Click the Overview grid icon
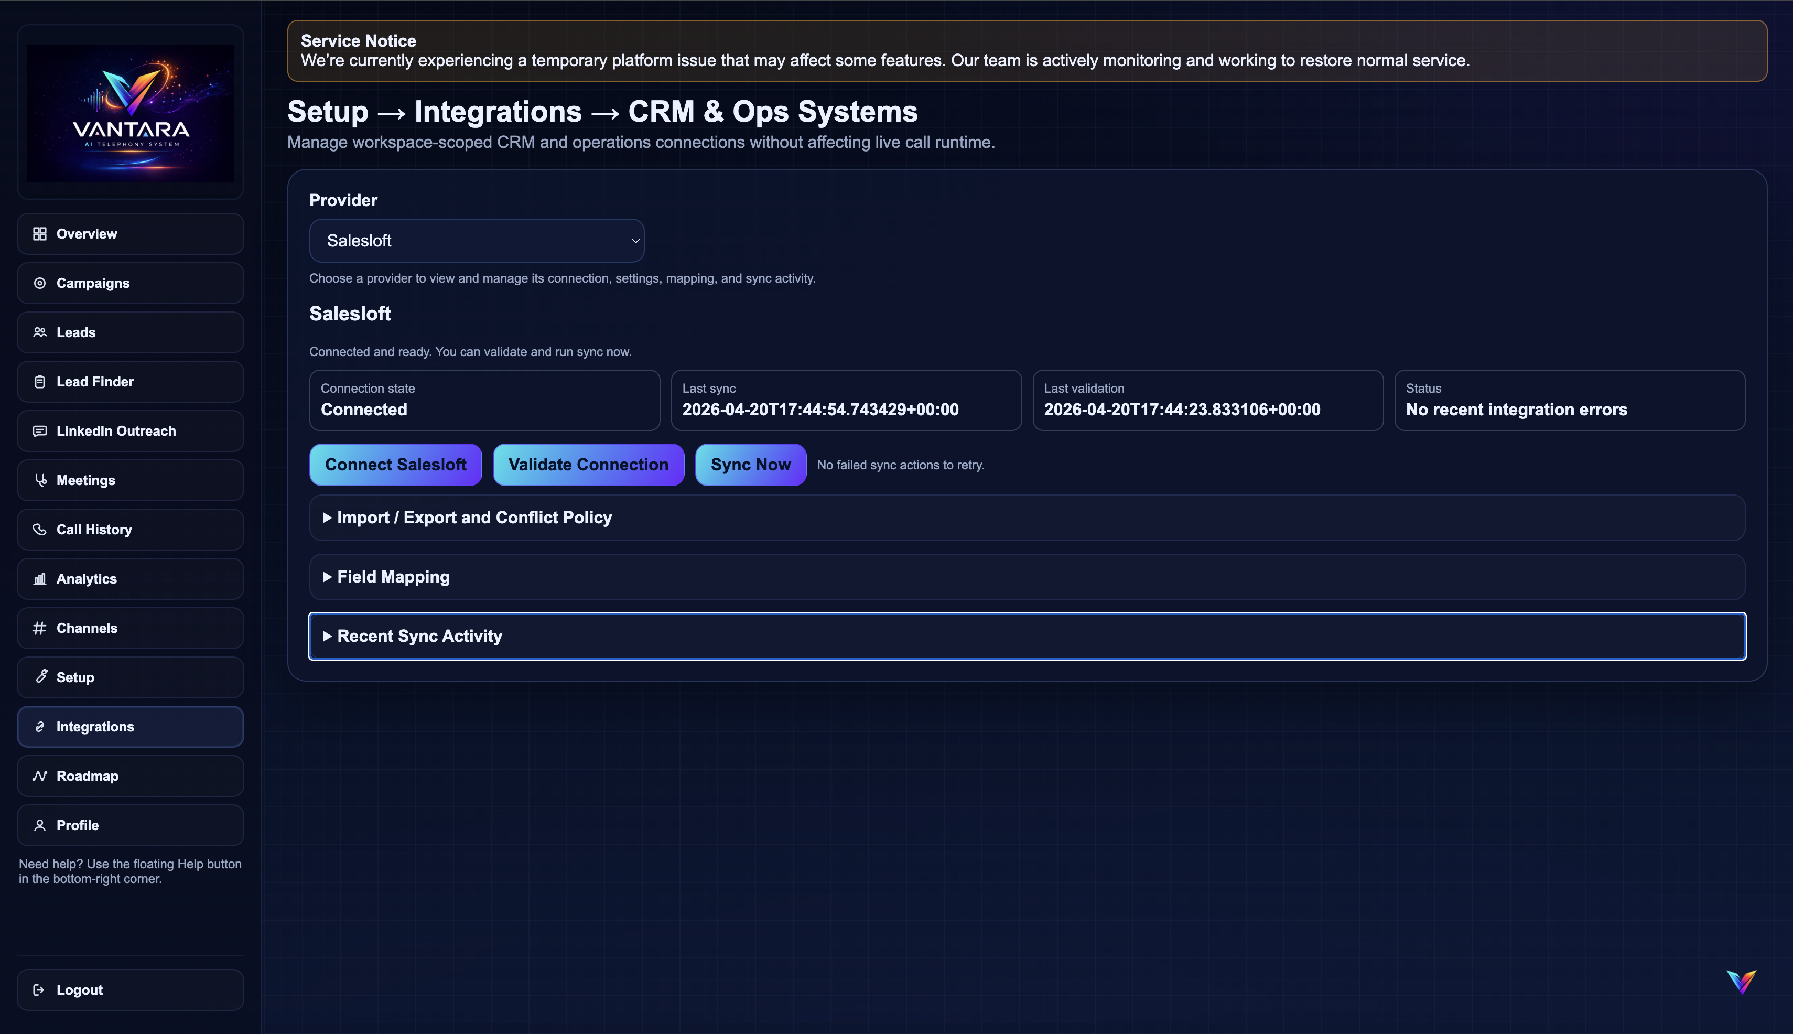This screenshot has height=1034, width=1793. pyautogui.click(x=40, y=234)
